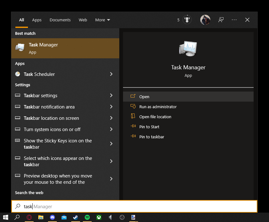Viewport: 269px width, 222px height.
Task: Open Discord from the taskbar
Action: click(x=52, y=217)
